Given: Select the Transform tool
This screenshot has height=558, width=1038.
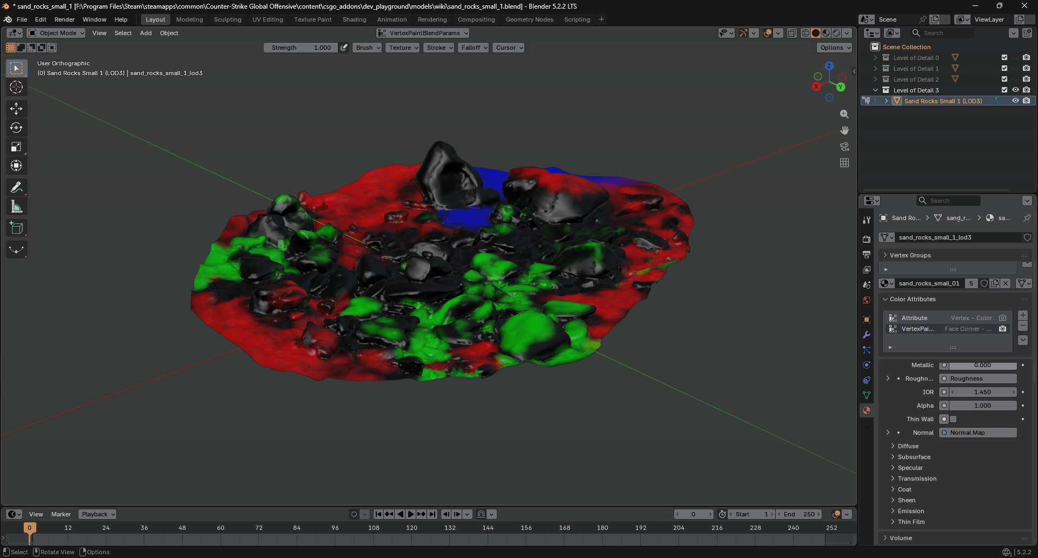Looking at the screenshot, I should (16, 165).
